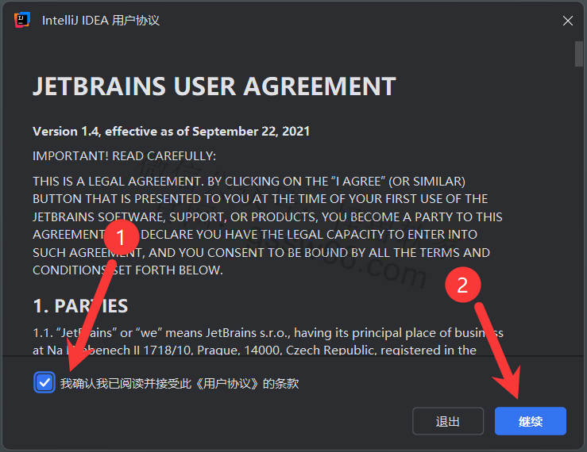Click the empty scrollbar track below the thumb

(x=579, y=238)
